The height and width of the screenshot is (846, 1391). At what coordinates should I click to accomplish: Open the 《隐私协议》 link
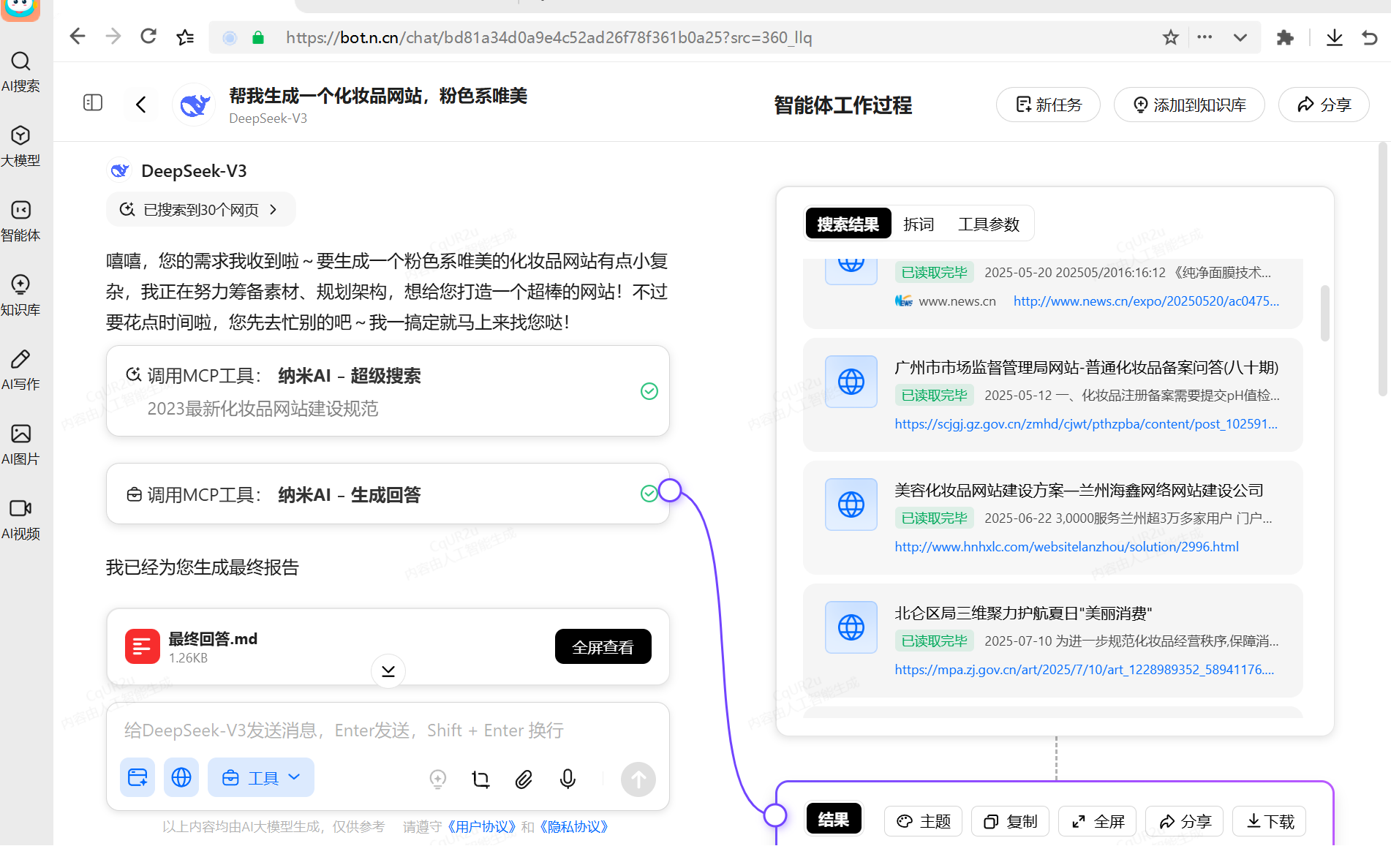pyautogui.click(x=573, y=826)
